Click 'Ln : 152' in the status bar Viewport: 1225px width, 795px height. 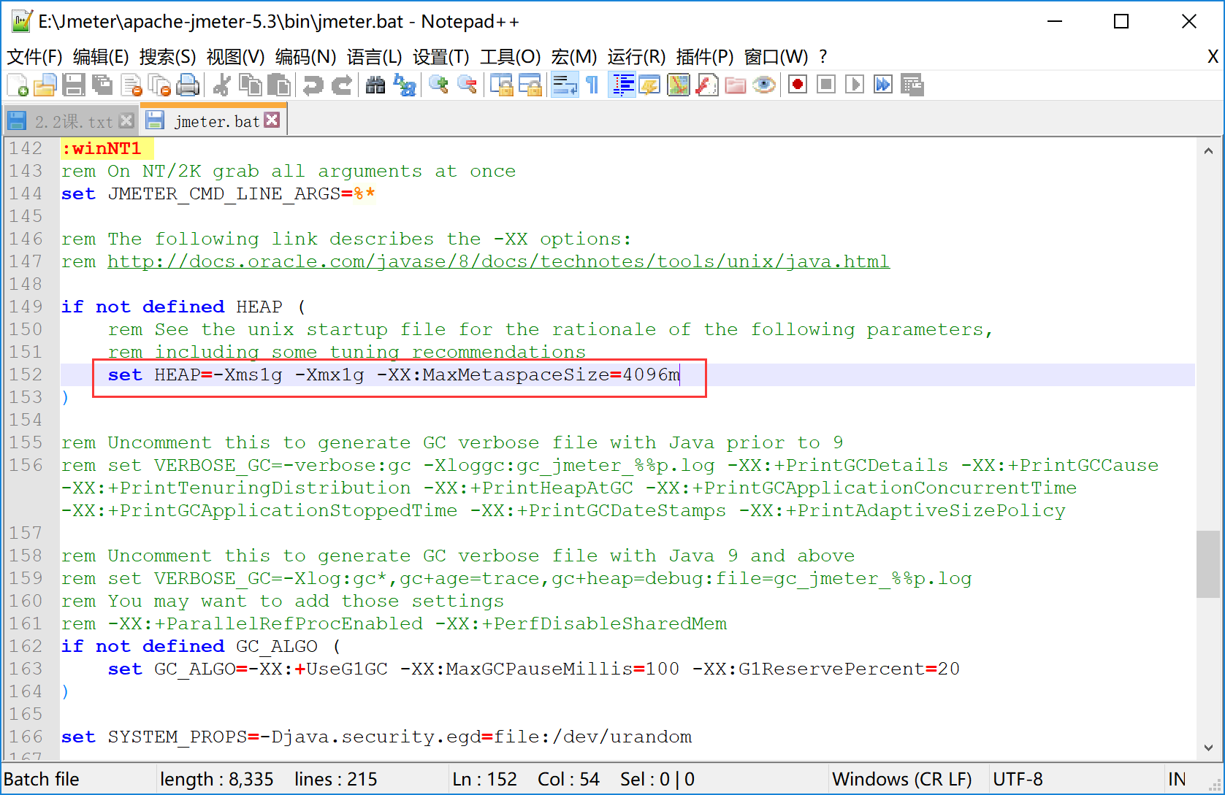click(x=484, y=779)
